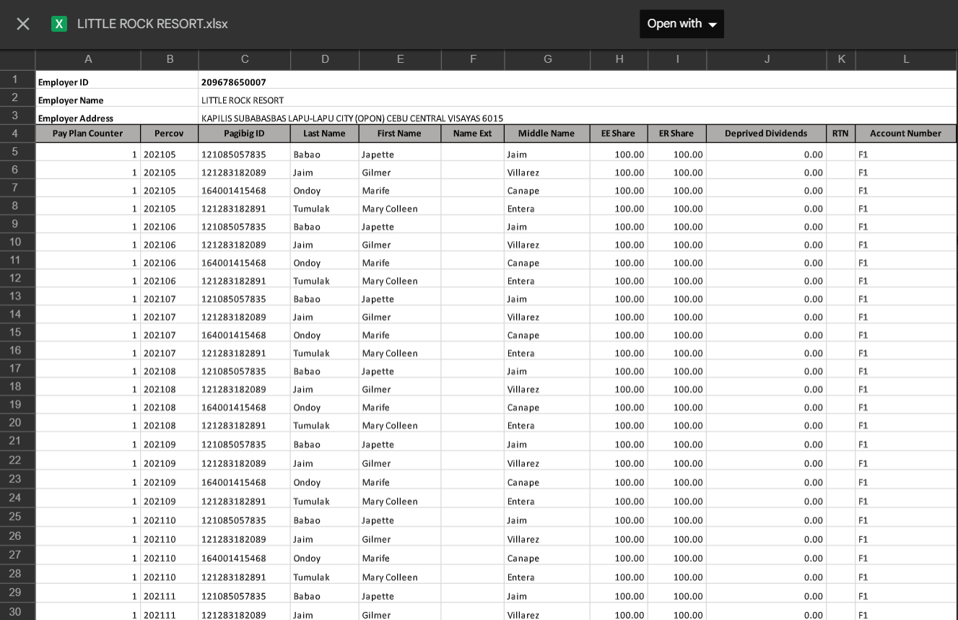Select first name Mary Colleen in row 8
Image resolution: width=958 pixels, height=620 pixels.
(401, 206)
